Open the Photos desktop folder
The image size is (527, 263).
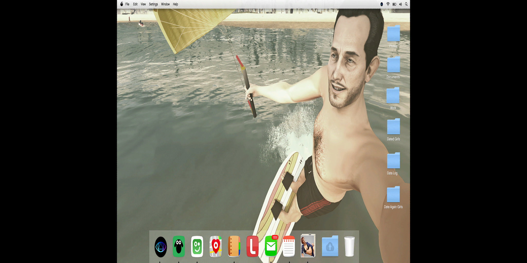click(393, 33)
